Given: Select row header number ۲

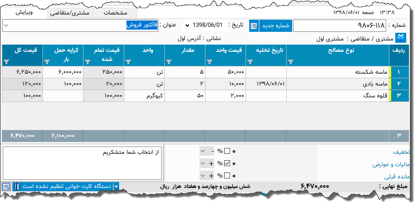Looking at the screenshot, I should coord(399,84).
